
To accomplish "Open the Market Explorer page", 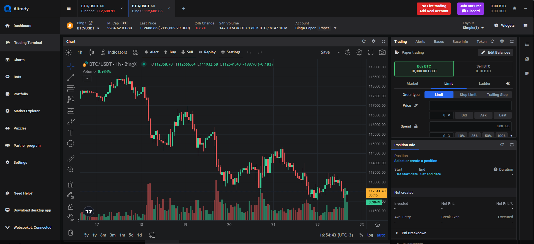I will 27,111.
